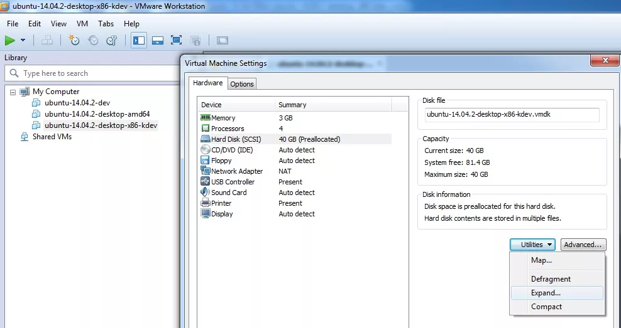Select the Hard Disk (SCSI) device row

coord(296,139)
